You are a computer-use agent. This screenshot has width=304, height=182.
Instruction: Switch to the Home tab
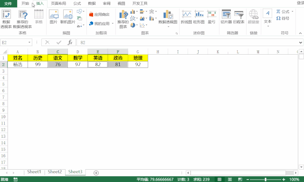25,3
